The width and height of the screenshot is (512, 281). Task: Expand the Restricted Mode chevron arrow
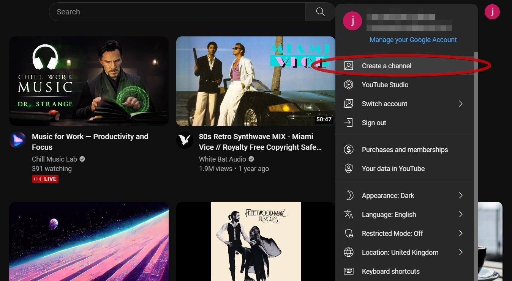[x=461, y=234]
